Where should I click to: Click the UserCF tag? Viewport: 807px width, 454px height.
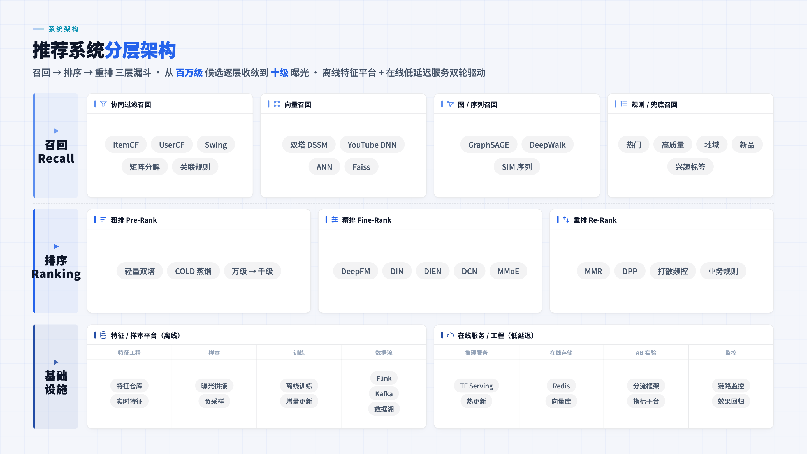(172, 145)
